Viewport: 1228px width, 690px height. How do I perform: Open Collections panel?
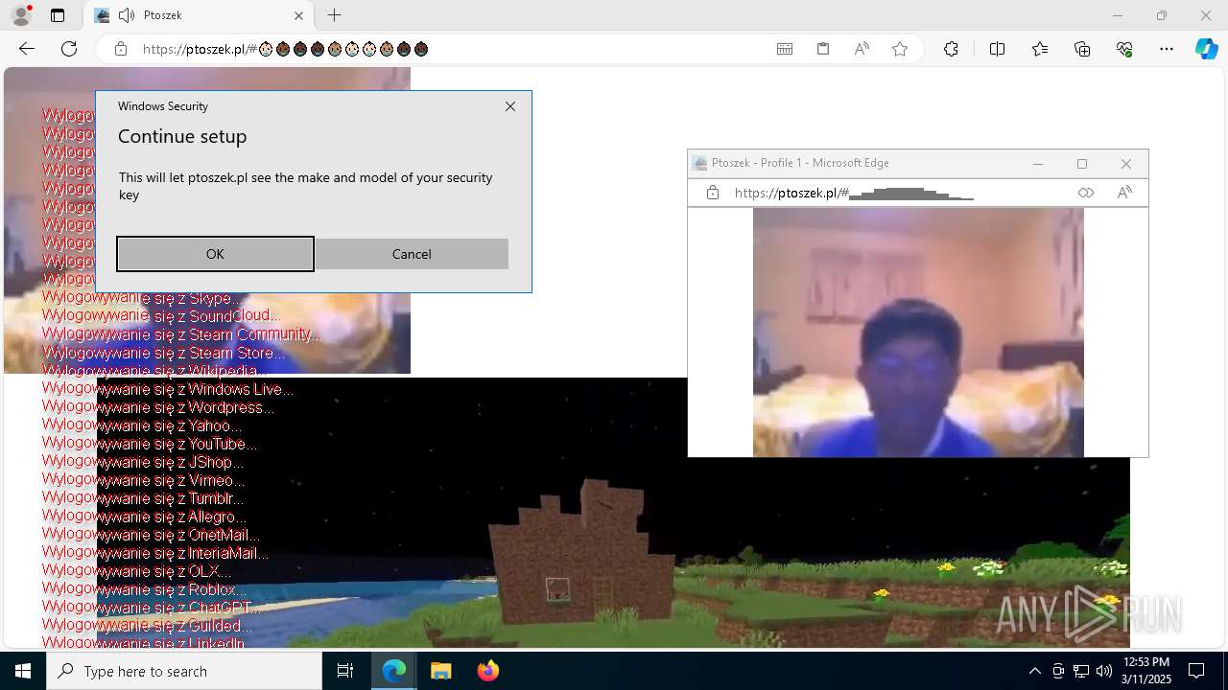pos(1082,49)
